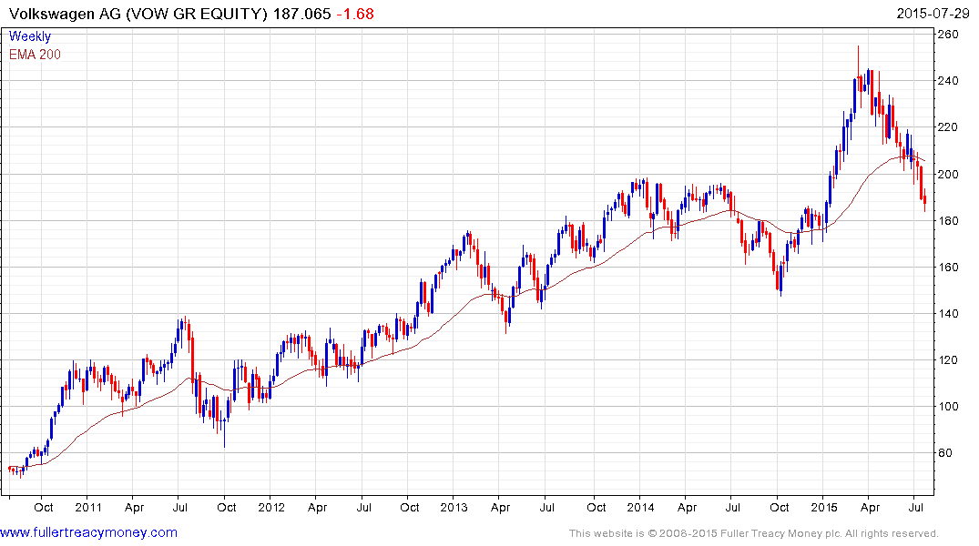Click the 'Weekly' interval label
Viewport: 979px width, 546px height.
point(30,36)
